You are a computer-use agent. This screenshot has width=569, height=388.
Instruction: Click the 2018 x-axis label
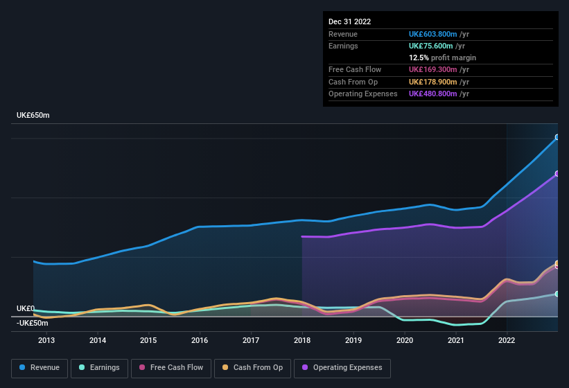(302, 340)
